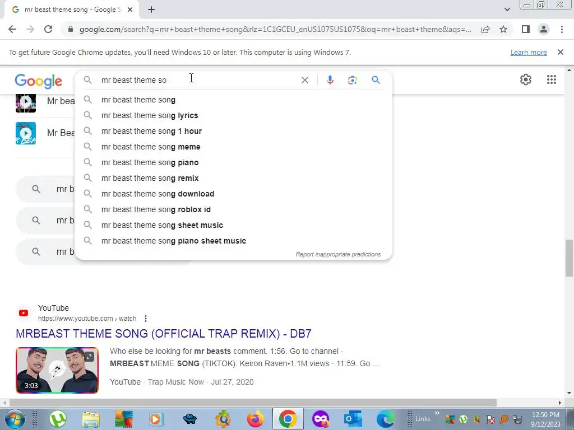Play the blue Mr Bea video thumbnail
The height and width of the screenshot is (430, 574).
(26, 133)
